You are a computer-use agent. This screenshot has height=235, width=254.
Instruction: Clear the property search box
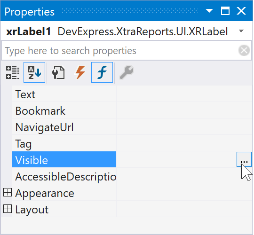click(244, 50)
